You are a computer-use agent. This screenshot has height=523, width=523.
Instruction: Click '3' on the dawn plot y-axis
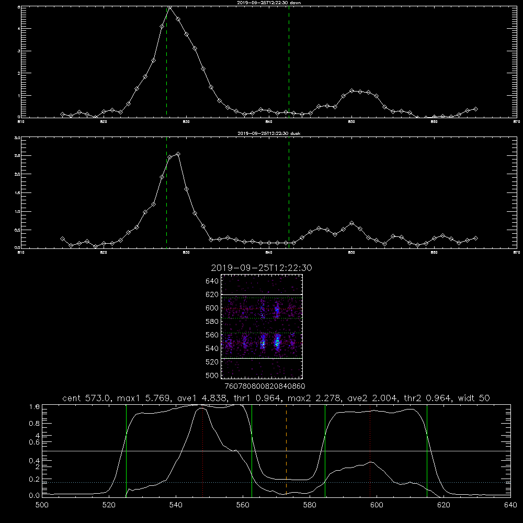coord(19,51)
